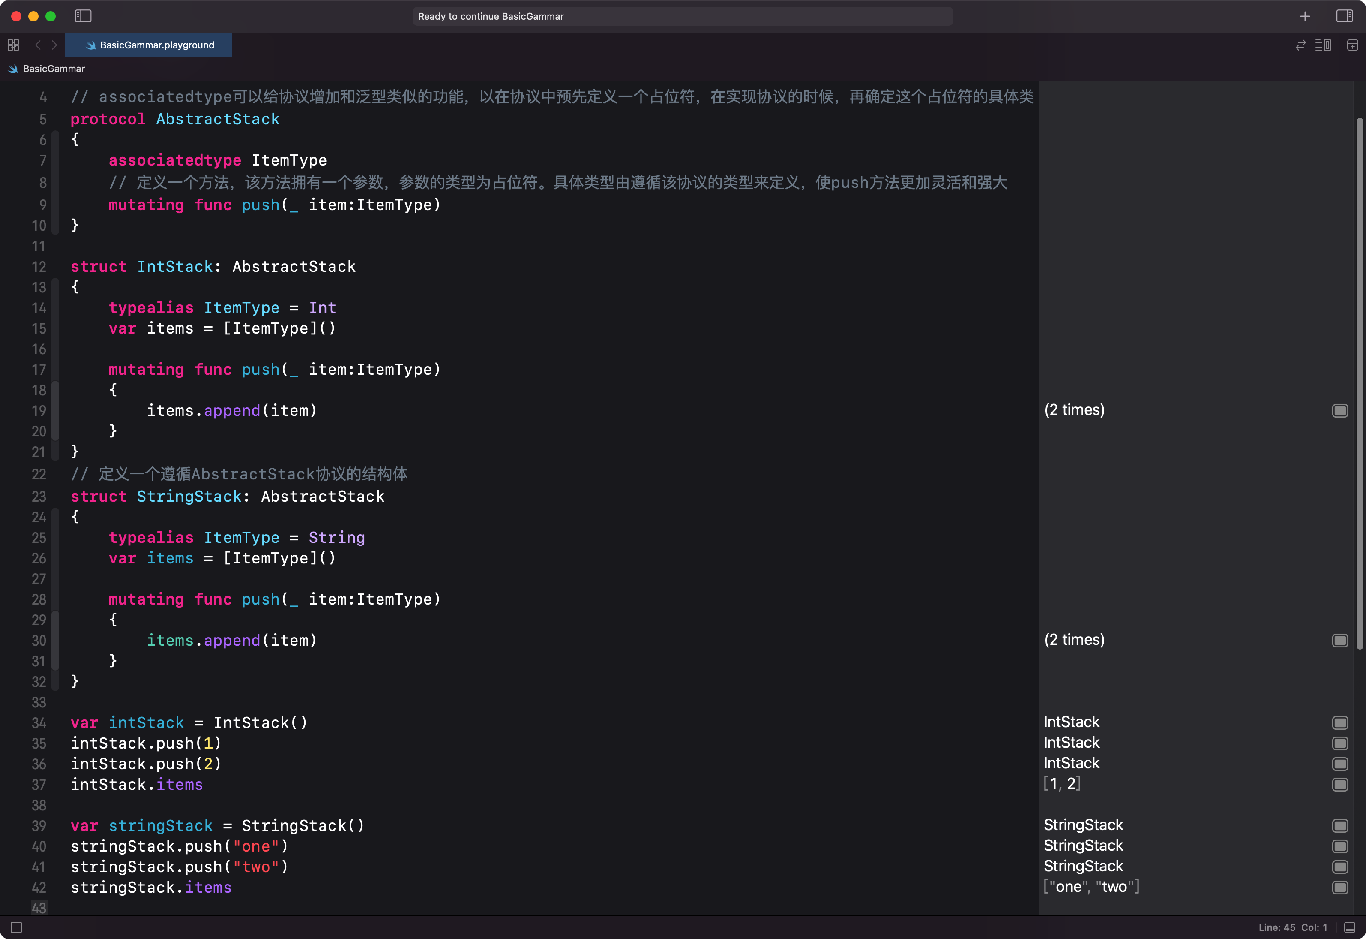This screenshot has height=939, width=1366.
Task: Toggle the navigator sidebar icon
Action: tap(83, 16)
